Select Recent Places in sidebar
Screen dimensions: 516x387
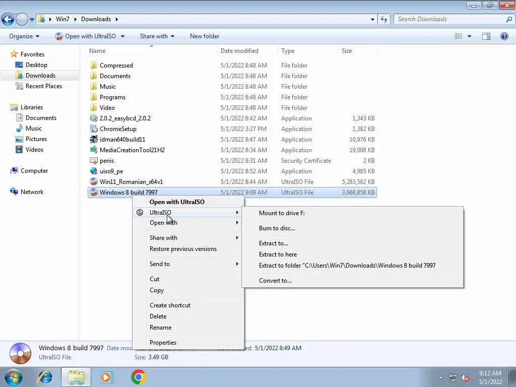pos(43,86)
